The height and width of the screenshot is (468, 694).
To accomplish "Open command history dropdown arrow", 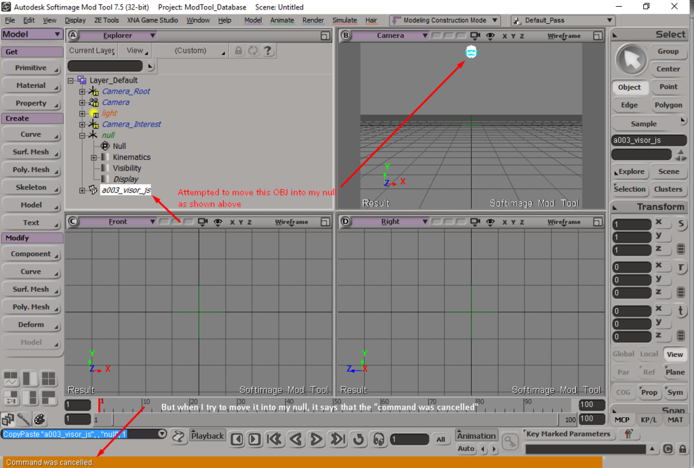I will point(162,433).
